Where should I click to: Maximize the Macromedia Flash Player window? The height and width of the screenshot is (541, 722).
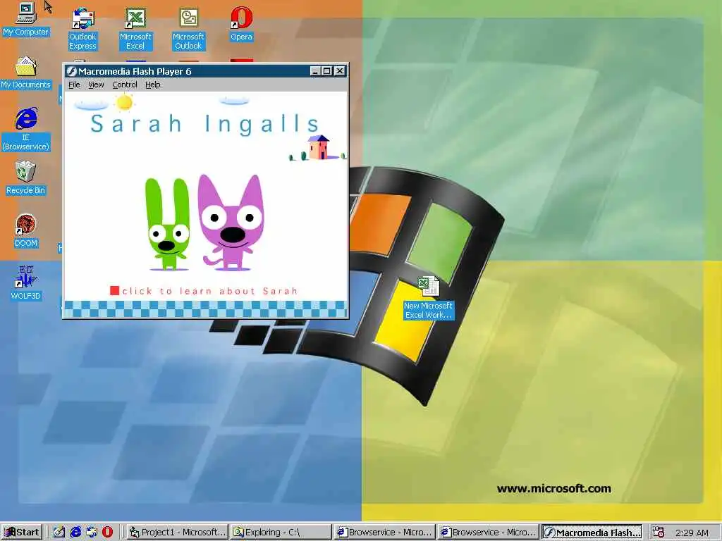(x=326, y=71)
